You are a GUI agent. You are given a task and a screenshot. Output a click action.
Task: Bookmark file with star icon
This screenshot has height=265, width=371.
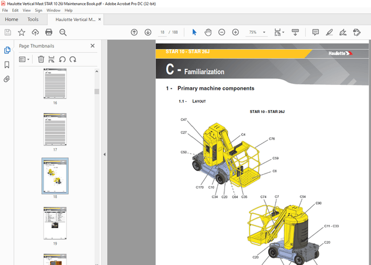point(22,32)
